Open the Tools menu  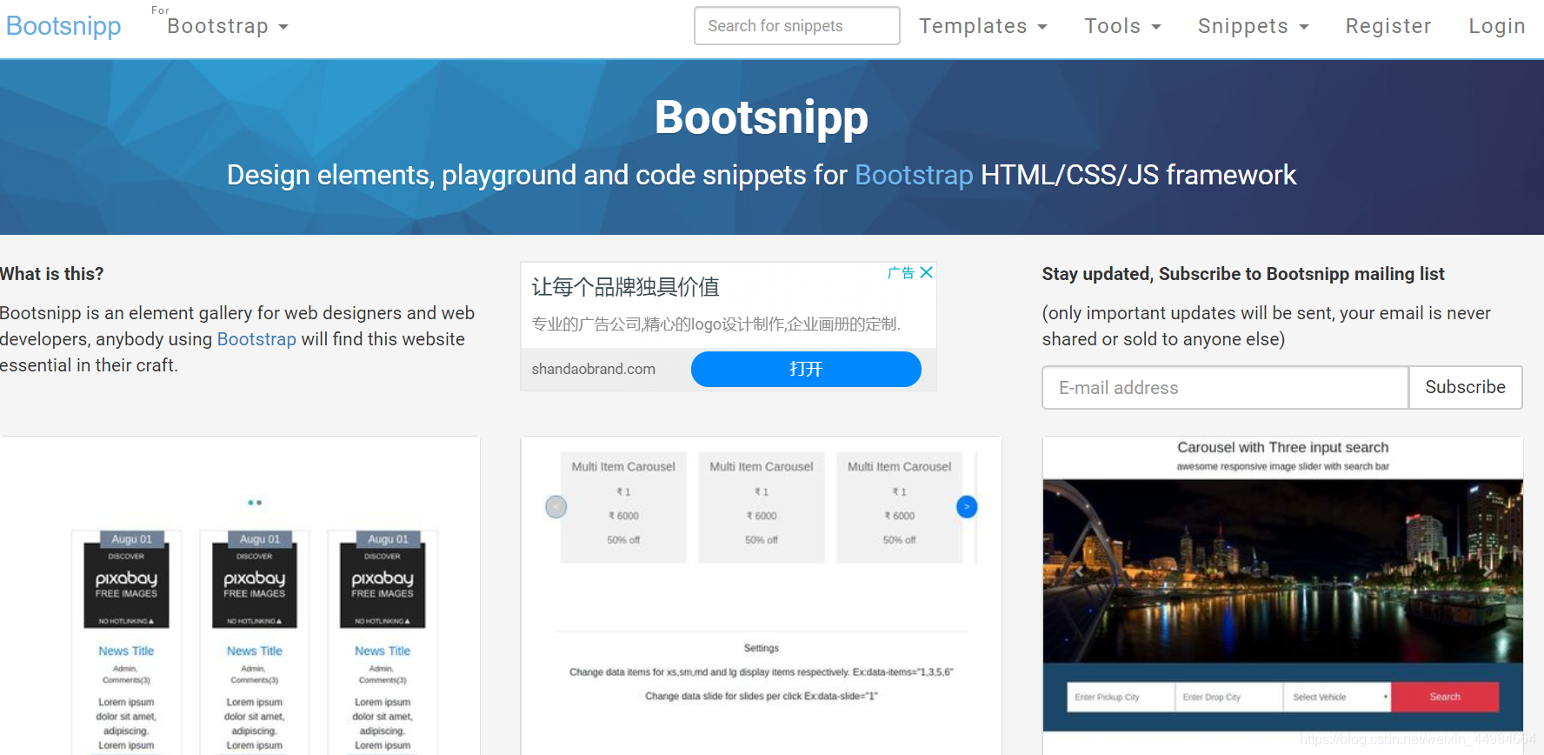[1122, 26]
